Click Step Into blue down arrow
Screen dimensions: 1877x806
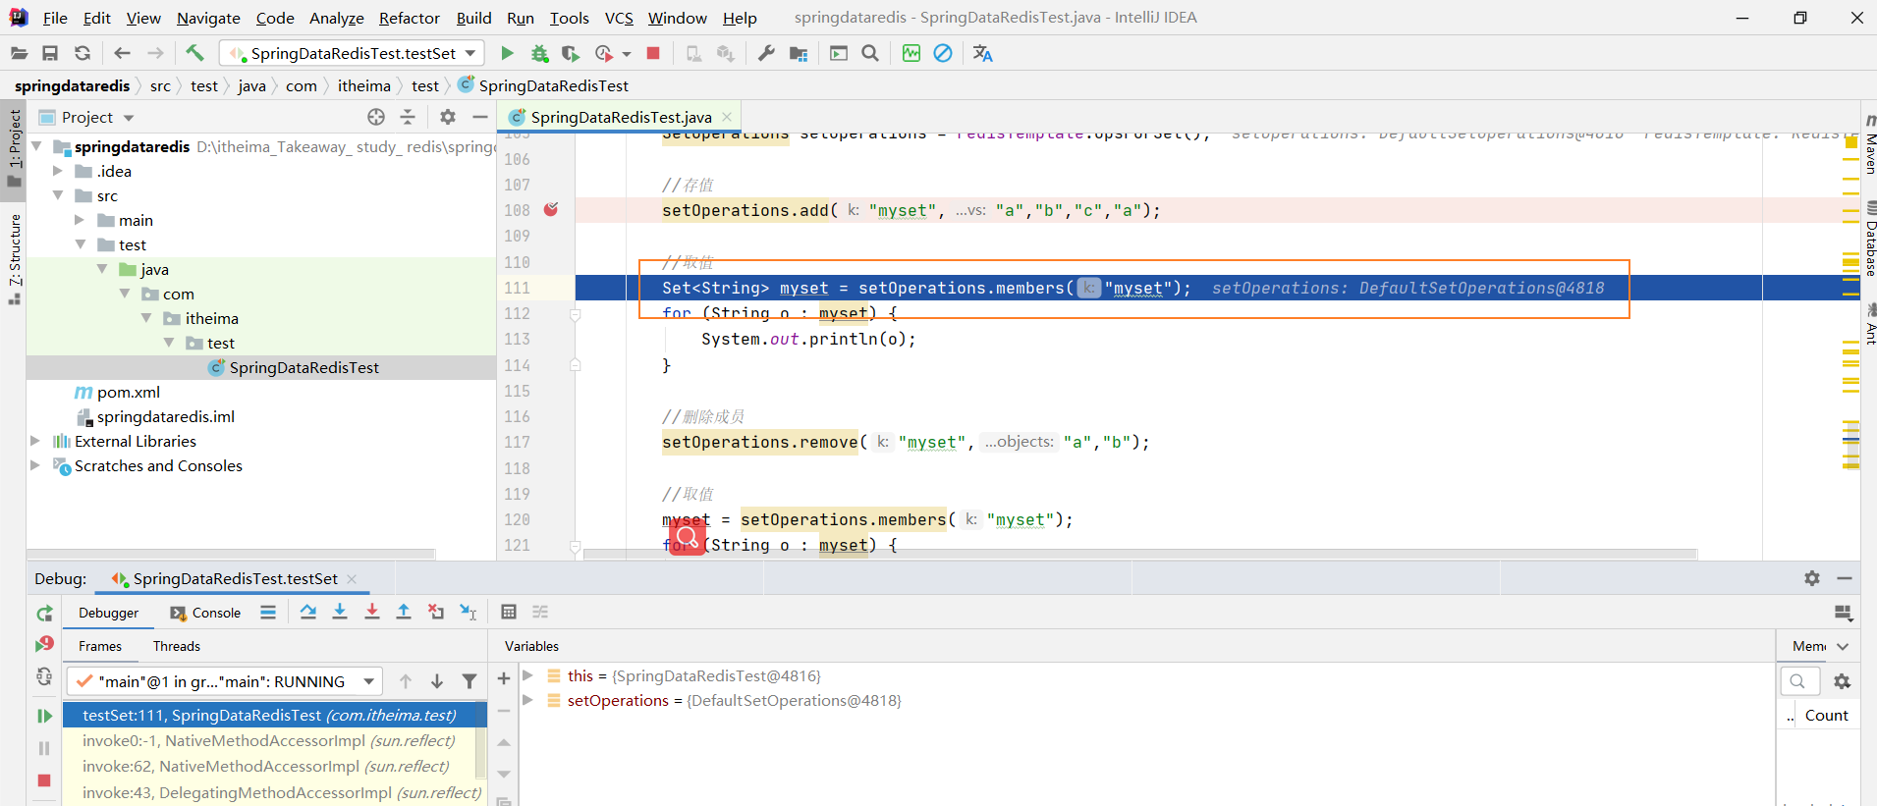tap(340, 612)
